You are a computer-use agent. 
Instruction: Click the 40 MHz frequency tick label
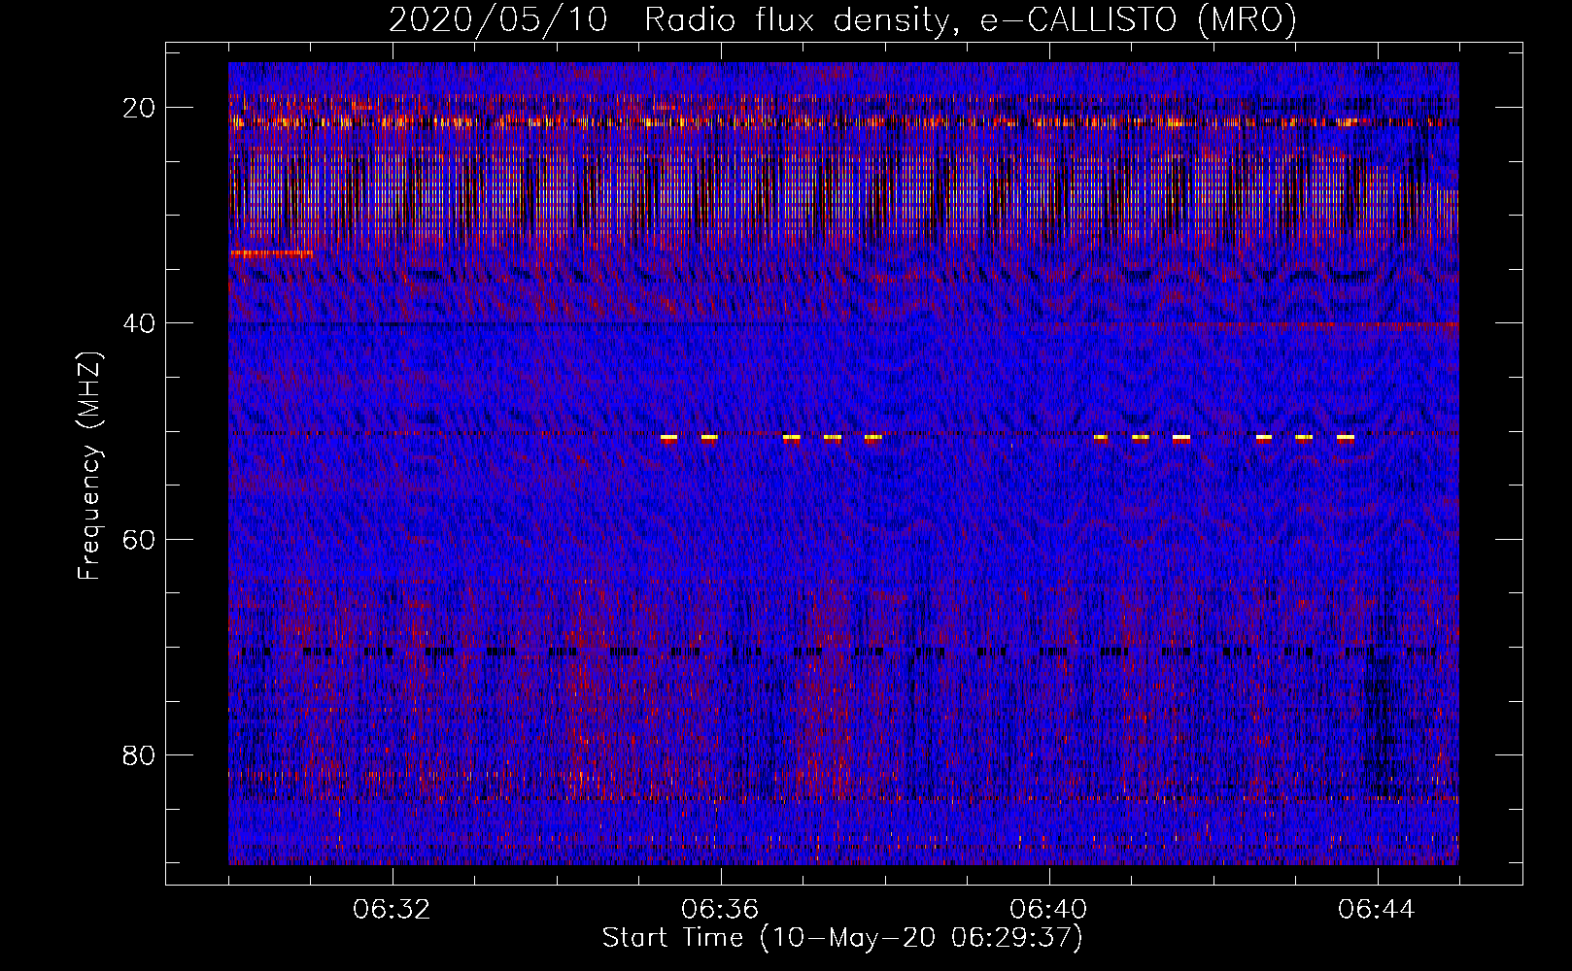[139, 323]
